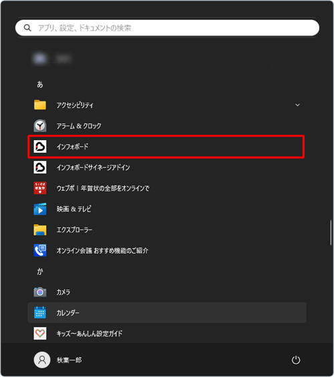Viewport: 334px width, 377px height.
Task: Open the ウェブポ red app icon
Action: click(40, 187)
